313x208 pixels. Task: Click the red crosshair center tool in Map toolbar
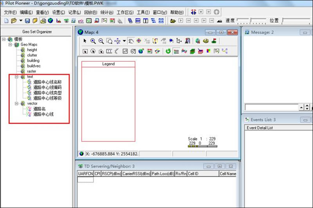139,41
